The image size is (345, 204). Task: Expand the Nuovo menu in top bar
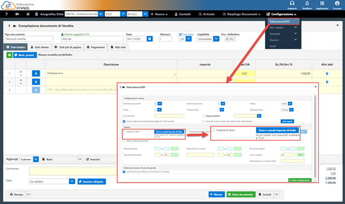159,14
